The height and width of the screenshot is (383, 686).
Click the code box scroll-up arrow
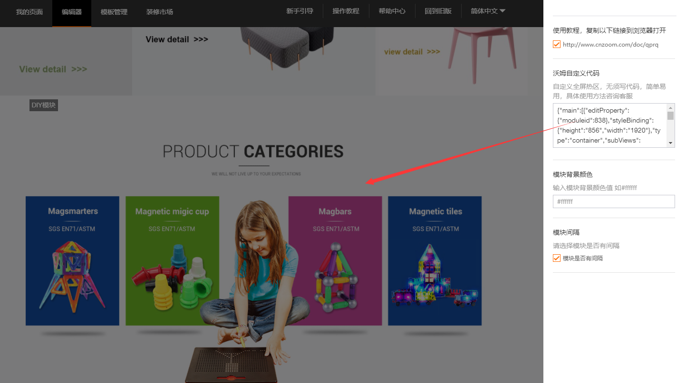[670, 108]
